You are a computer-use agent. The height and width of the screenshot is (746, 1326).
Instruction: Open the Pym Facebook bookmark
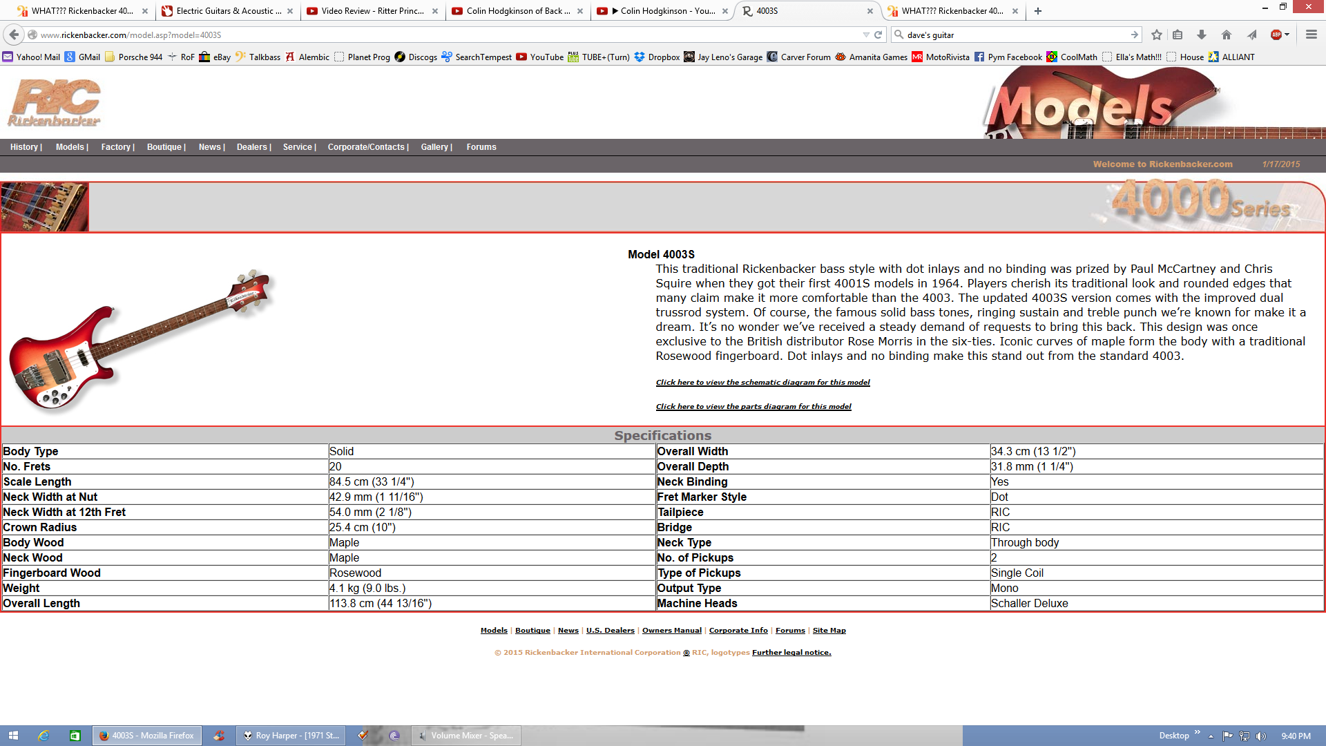(1008, 57)
